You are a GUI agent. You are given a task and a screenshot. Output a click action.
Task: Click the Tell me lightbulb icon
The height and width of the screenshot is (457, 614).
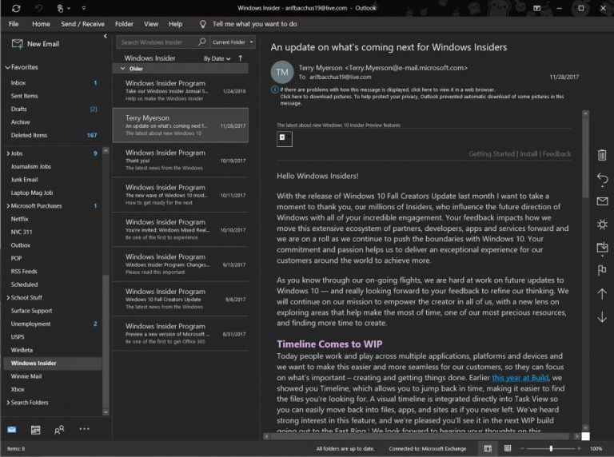click(202, 24)
